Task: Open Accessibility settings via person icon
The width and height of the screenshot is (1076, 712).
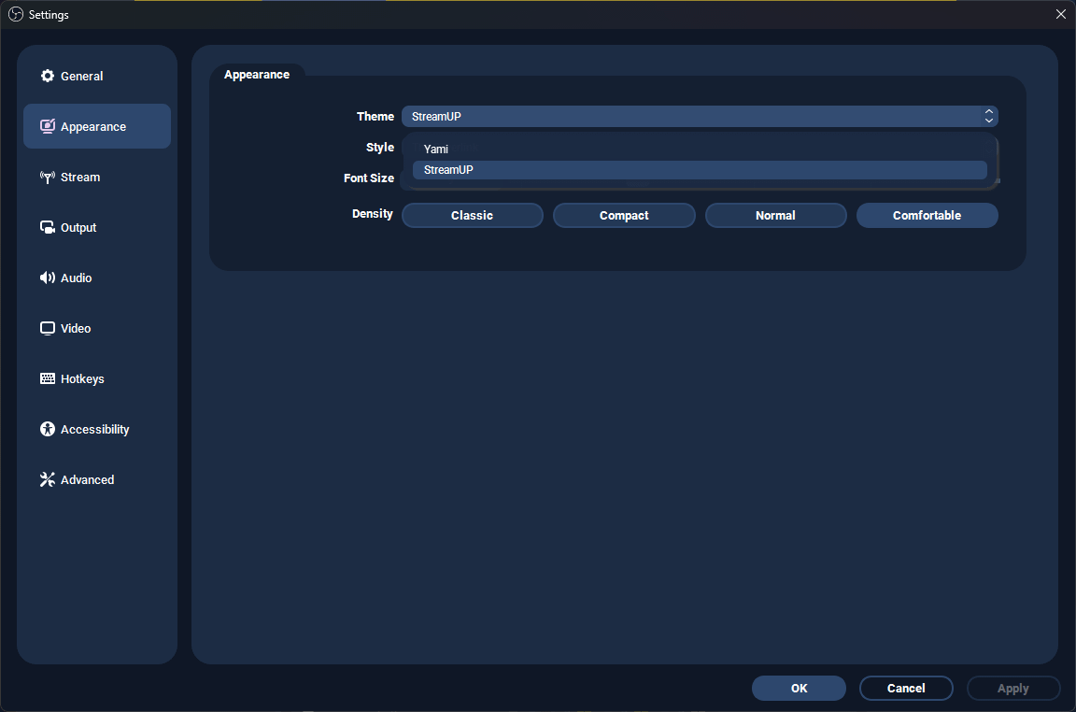Action: (x=47, y=429)
